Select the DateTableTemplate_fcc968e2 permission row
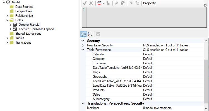The height and width of the screenshot is (111, 209). click(145, 68)
